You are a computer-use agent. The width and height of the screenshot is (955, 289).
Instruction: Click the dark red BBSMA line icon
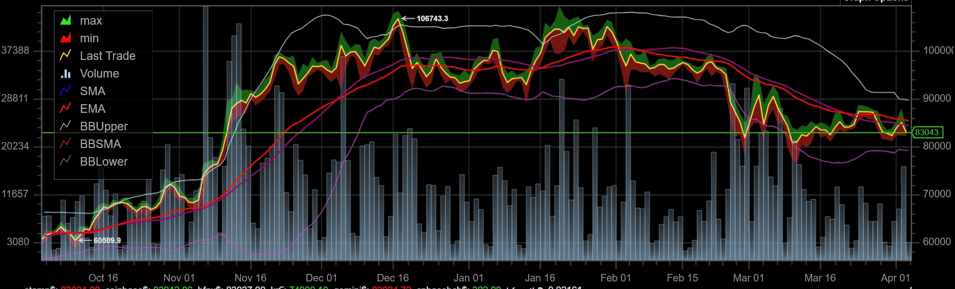click(x=66, y=144)
